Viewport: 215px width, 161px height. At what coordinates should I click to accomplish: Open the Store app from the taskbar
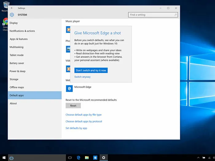click(x=95, y=158)
